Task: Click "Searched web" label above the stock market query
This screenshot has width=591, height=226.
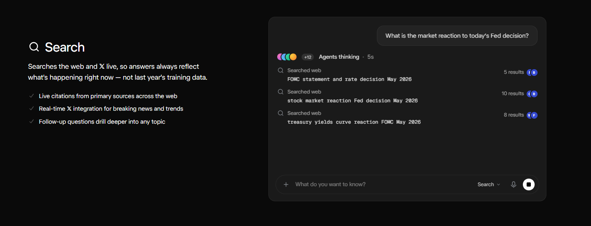Action: pos(304,92)
